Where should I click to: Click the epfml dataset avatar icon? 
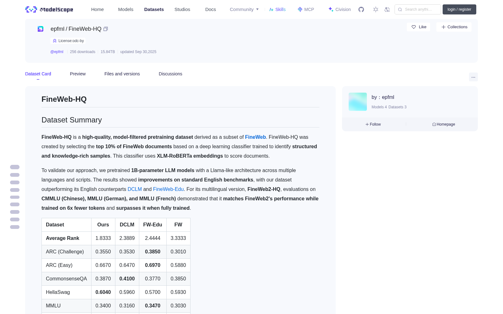[x=41, y=29]
